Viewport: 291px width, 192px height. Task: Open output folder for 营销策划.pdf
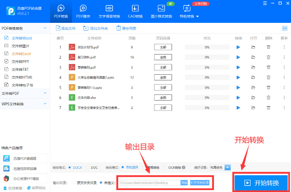(x=253, y=67)
